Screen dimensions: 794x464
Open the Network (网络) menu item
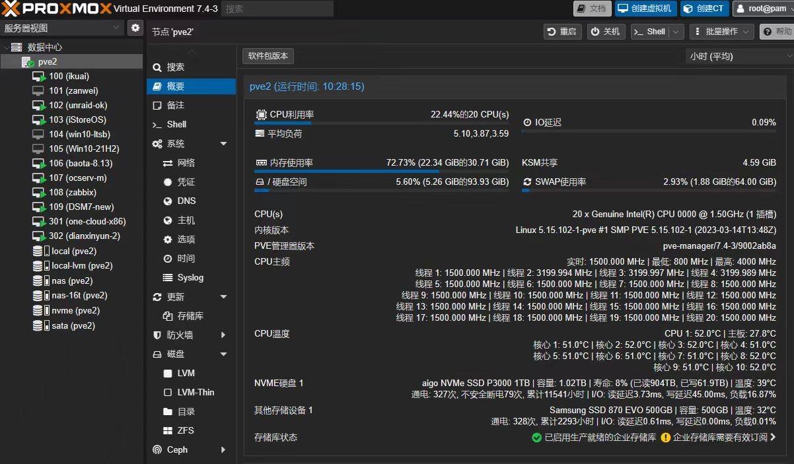186,163
